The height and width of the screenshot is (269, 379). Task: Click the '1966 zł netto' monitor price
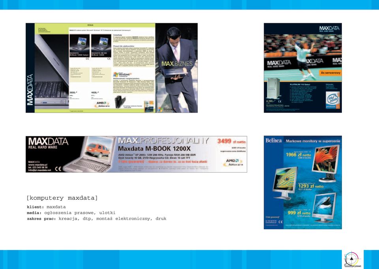tap(298, 154)
